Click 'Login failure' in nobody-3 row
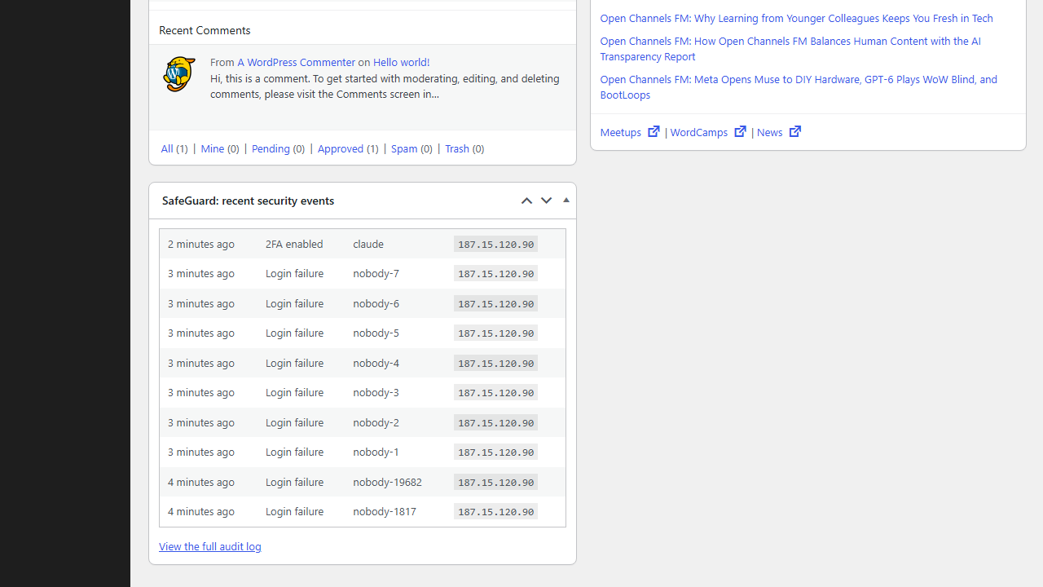This screenshot has width=1043, height=587. [x=294, y=392]
